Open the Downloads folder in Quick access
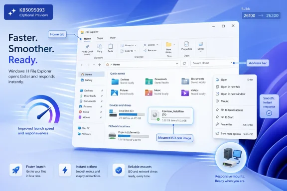Viewport: 287px width, 191px height. click(157, 81)
